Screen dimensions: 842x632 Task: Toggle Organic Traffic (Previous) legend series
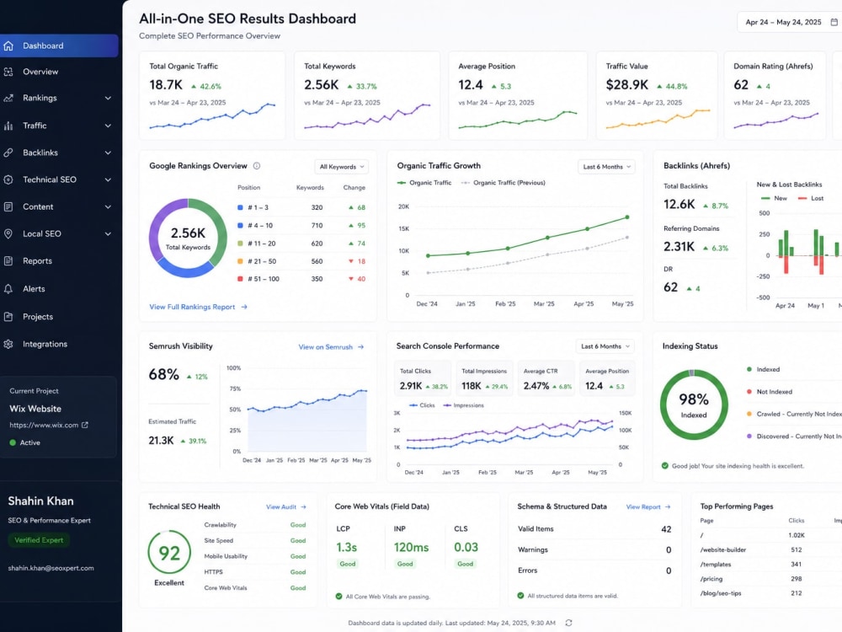[x=504, y=183]
